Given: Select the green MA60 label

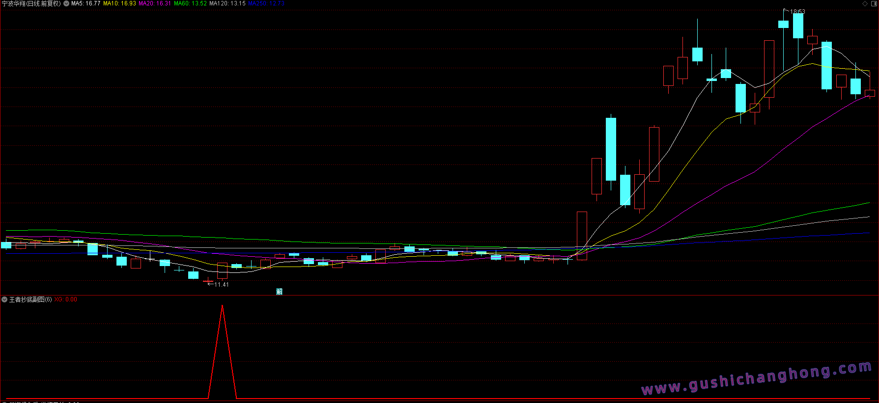Looking at the screenshot, I should (190, 3).
